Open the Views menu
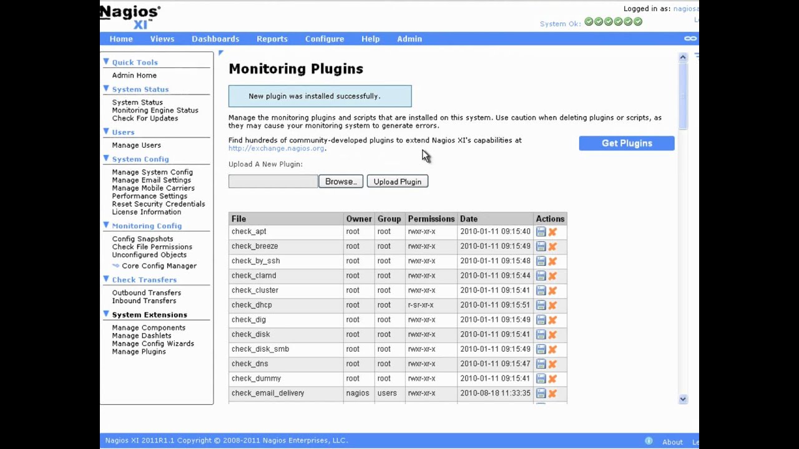799x449 pixels. tap(162, 39)
